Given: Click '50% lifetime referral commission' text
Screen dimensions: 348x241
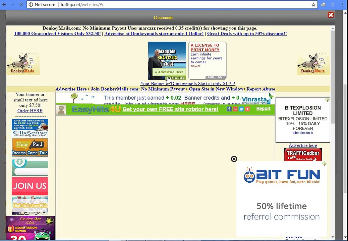Looking at the screenshot, I should click(x=282, y=211).
